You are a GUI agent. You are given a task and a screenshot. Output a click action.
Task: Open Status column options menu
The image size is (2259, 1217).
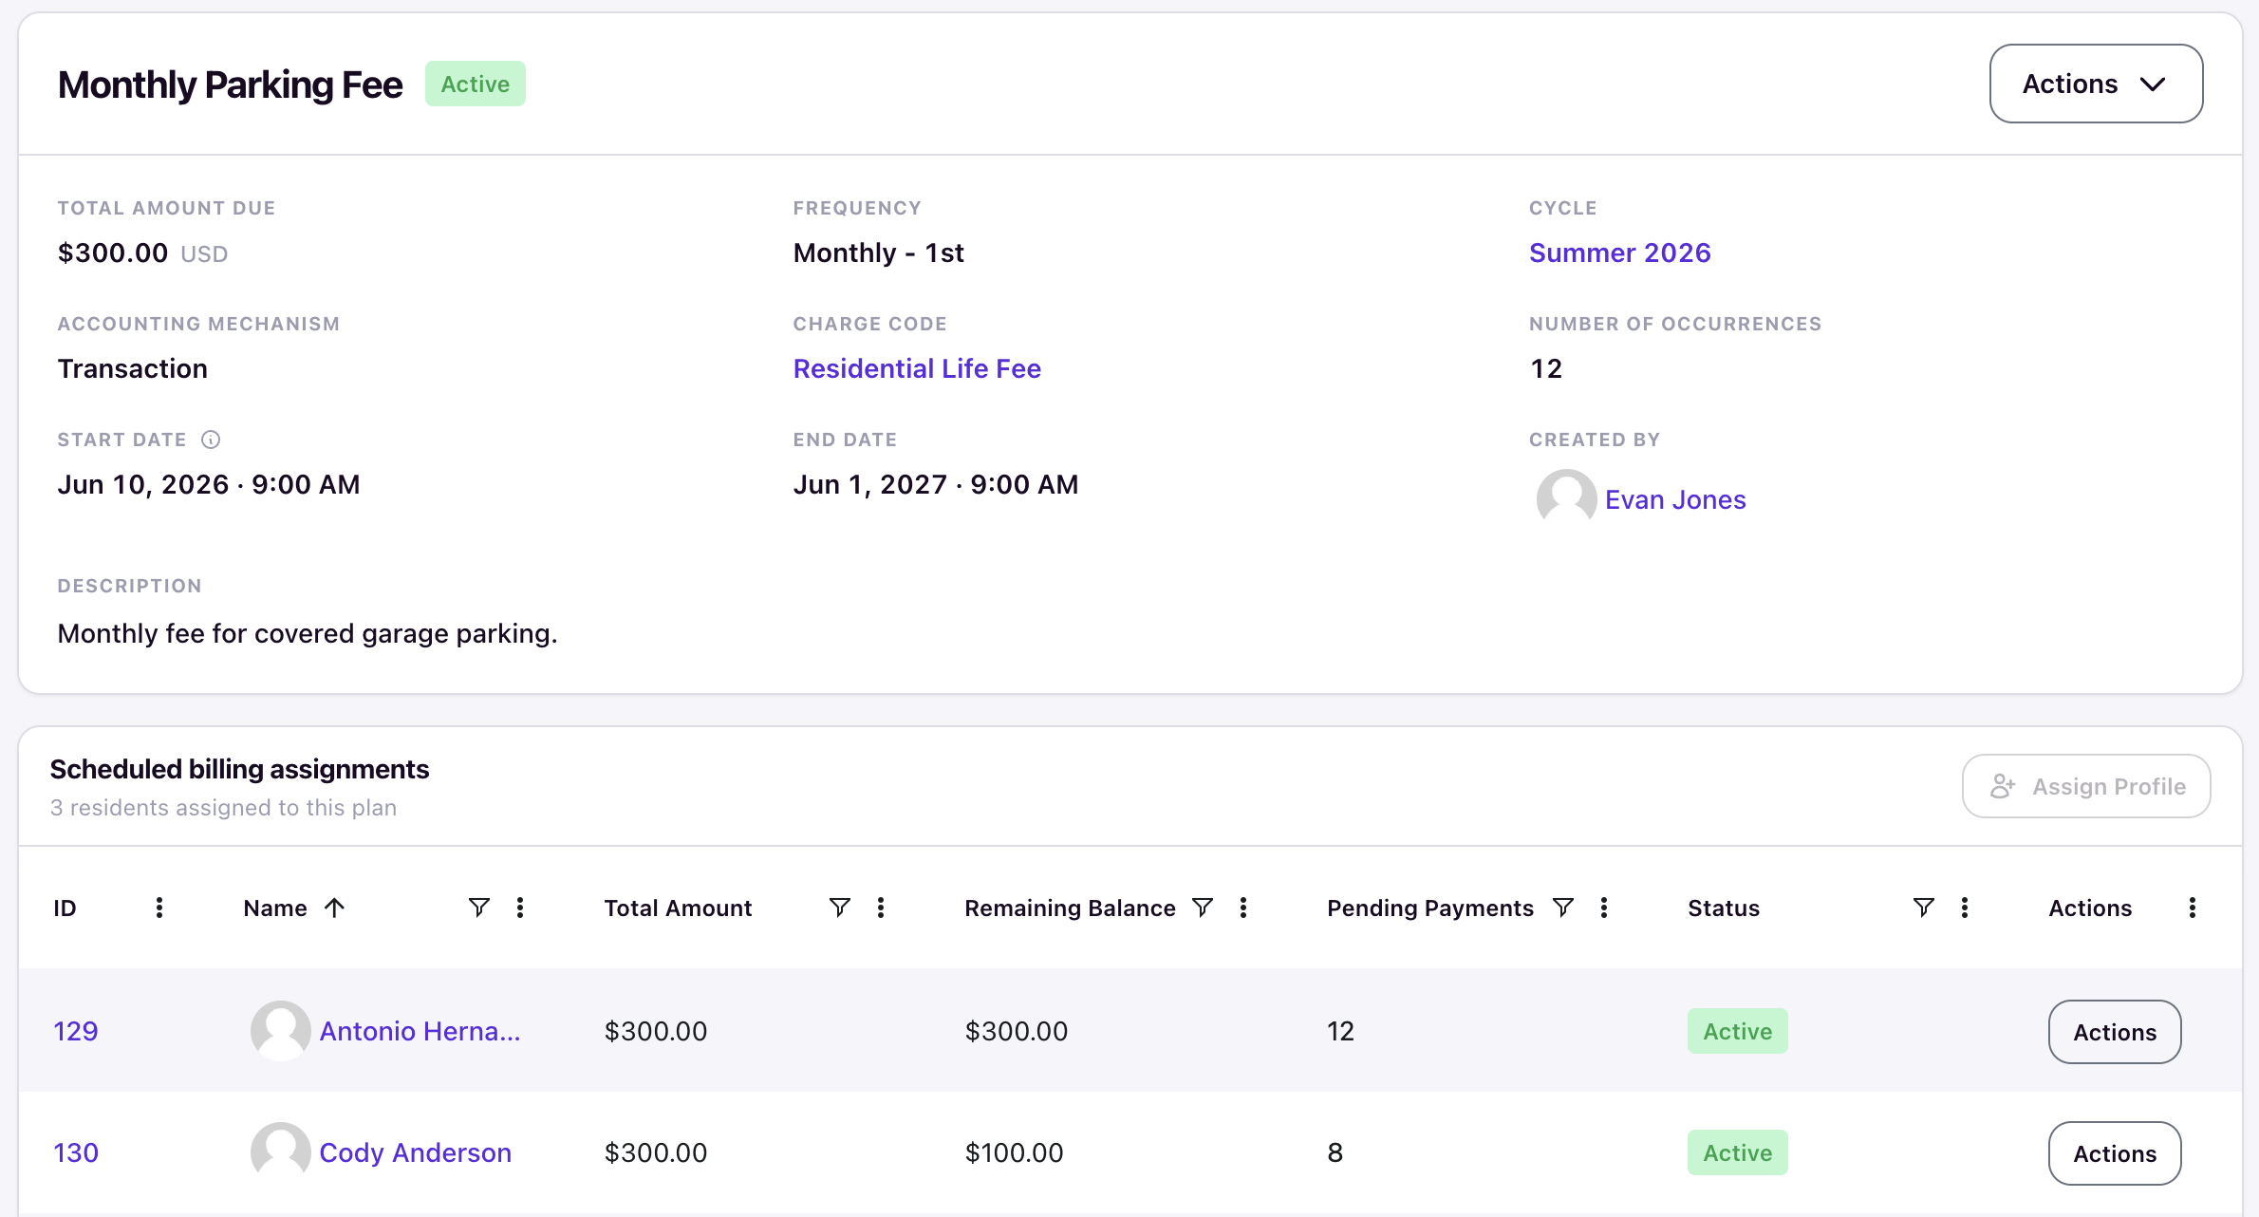point(1965,908)
